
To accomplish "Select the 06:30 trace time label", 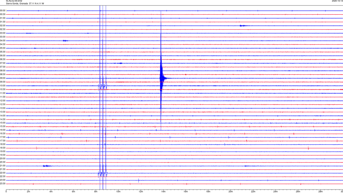I will point(3,59).
